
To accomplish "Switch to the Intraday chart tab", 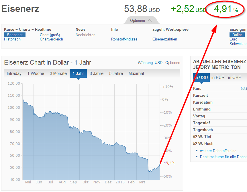I will click(x=14, y=73).
